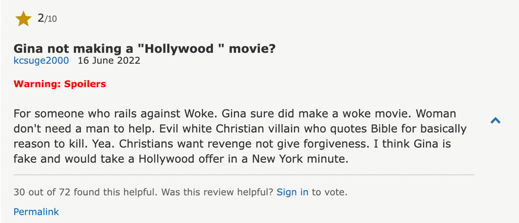Viewport: 519px width, 223px height.
Task: Click the gold star rating icon
Action: [23, 19]
